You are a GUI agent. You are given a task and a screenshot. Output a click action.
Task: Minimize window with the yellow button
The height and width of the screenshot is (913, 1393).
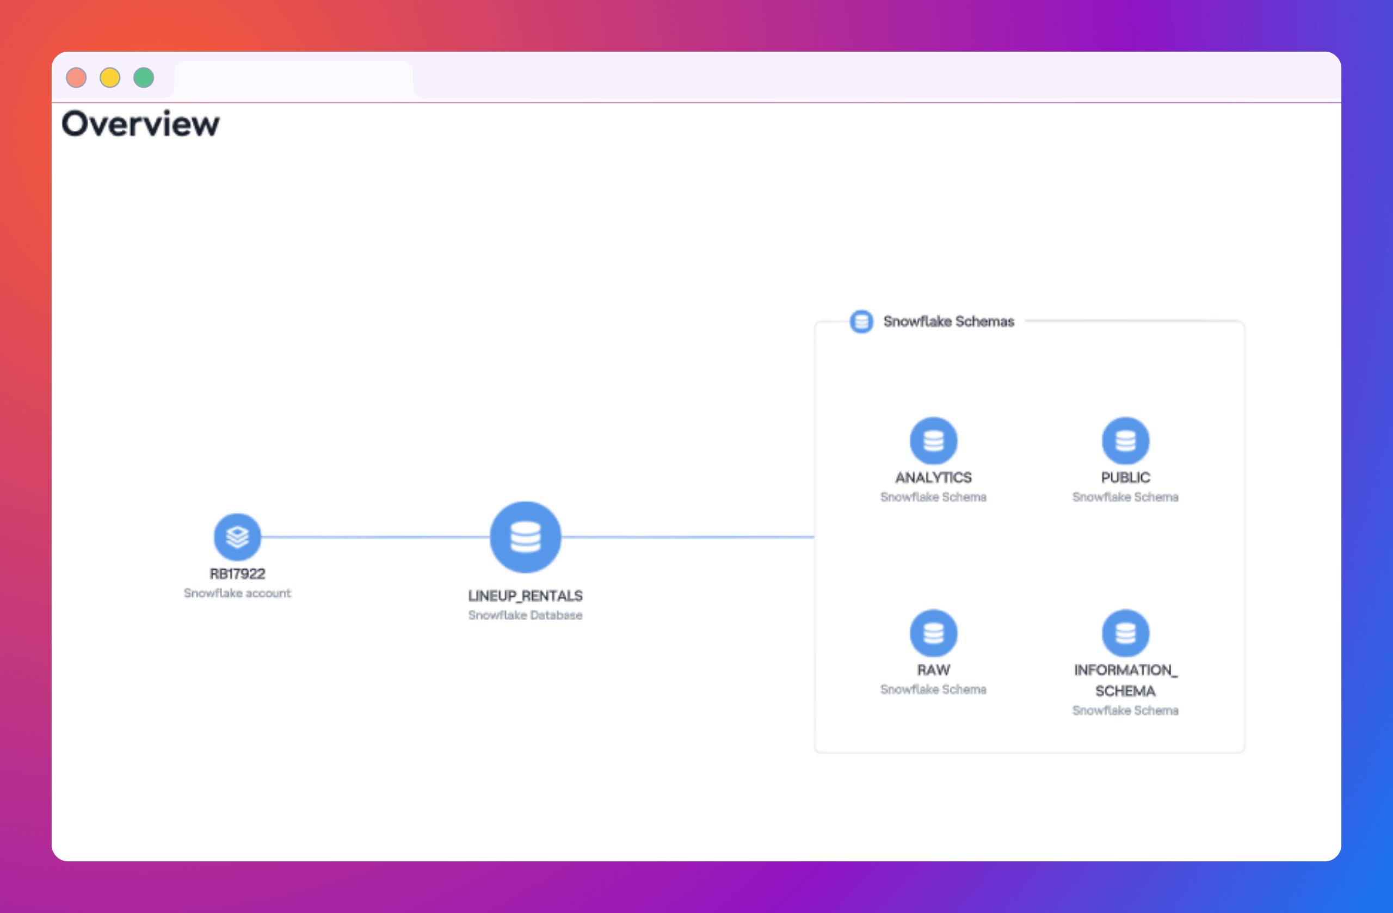point(110,77)
